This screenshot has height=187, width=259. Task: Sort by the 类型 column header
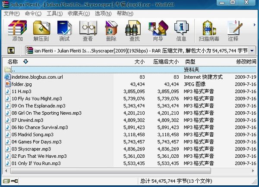coord(190,62)
